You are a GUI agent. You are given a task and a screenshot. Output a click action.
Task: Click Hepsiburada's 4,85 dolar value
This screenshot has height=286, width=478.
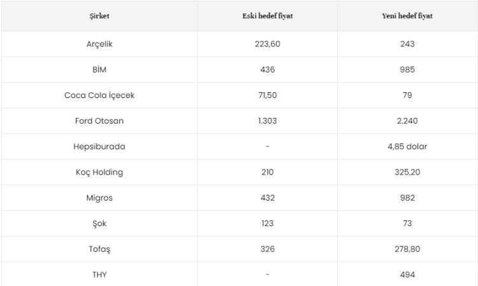pos(407,146)
